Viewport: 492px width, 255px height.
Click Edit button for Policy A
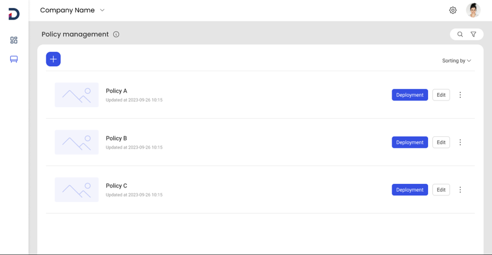click(x=441, y=95)
